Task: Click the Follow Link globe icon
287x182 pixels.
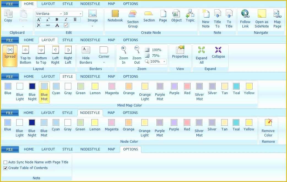Action: point(245,14)
